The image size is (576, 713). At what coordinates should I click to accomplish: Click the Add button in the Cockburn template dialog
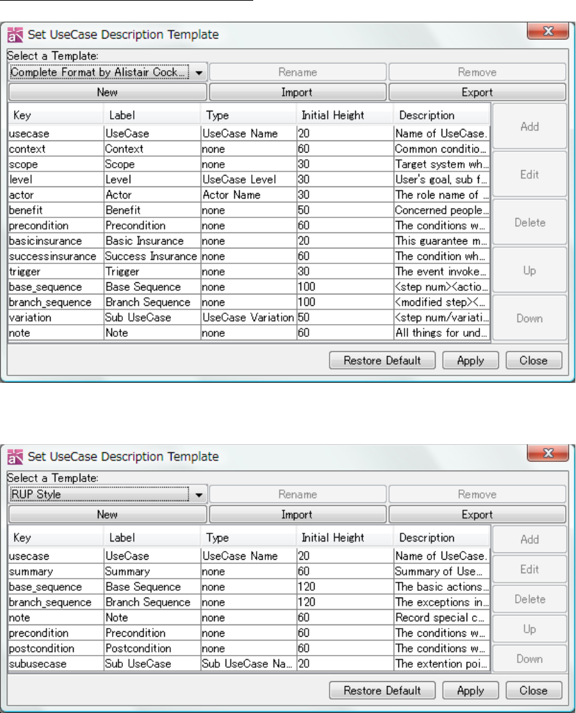[529, 126]
